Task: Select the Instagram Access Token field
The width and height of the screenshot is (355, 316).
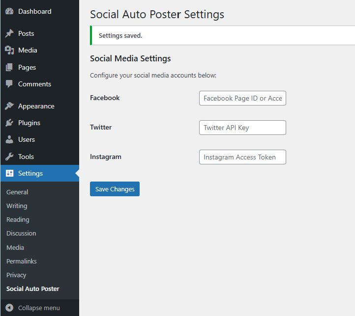Action: click(242, 157)
